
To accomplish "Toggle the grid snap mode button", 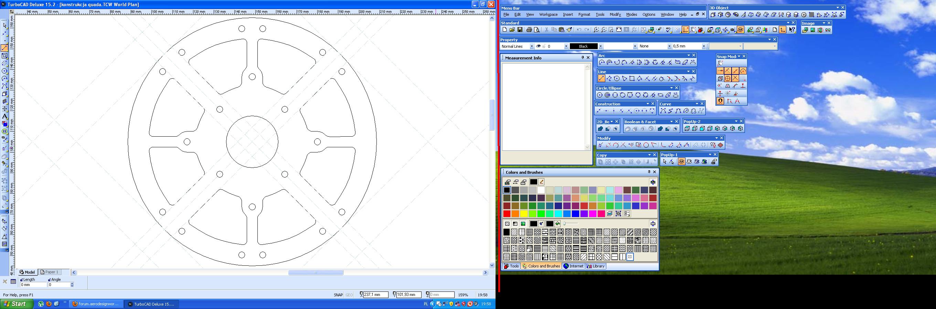I will click(x=743, y=79).
